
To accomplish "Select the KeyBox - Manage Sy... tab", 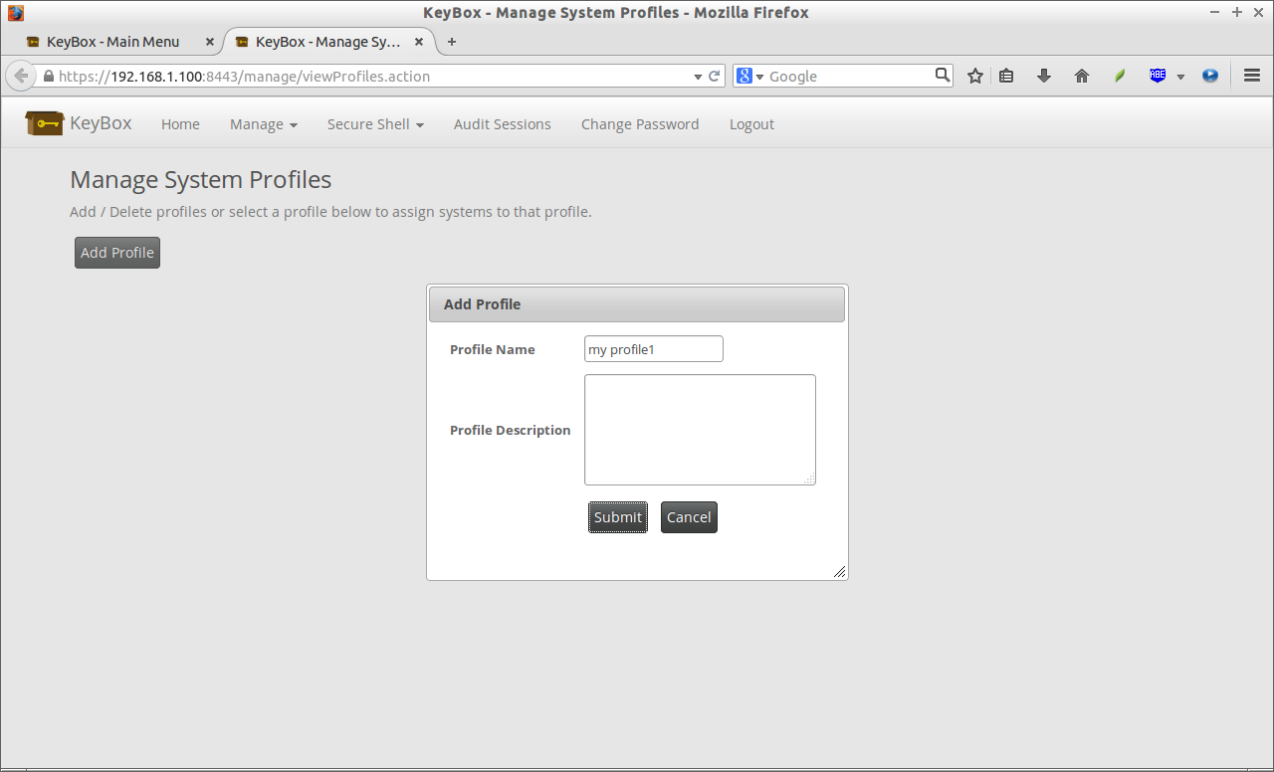I will click(327, 42).
